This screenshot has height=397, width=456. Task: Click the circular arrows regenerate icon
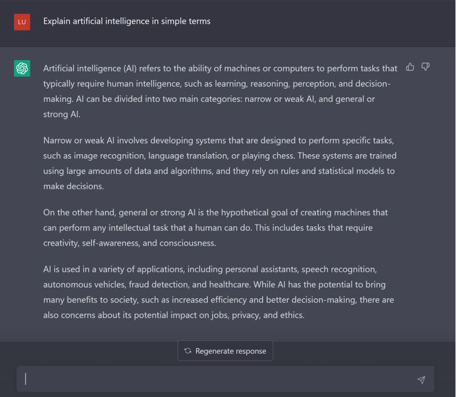(x=187, y=351)
